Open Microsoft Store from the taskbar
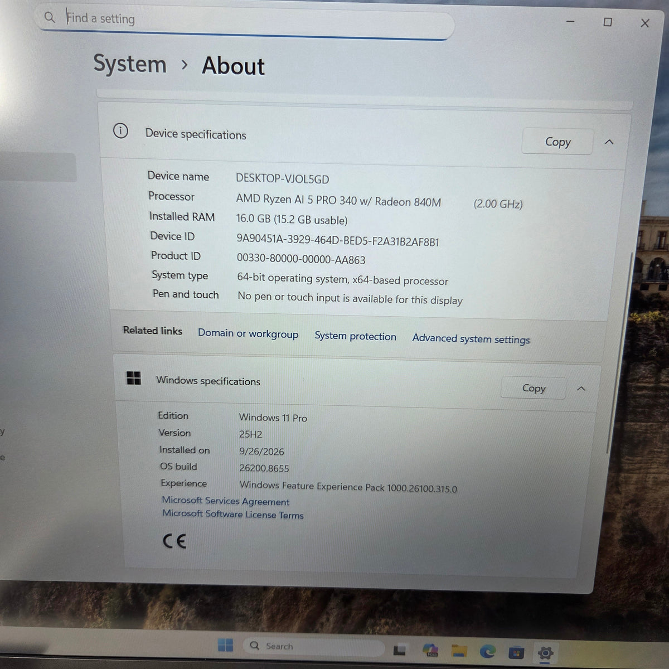Screen dimensions: 669x669 [x=516, y=652]
